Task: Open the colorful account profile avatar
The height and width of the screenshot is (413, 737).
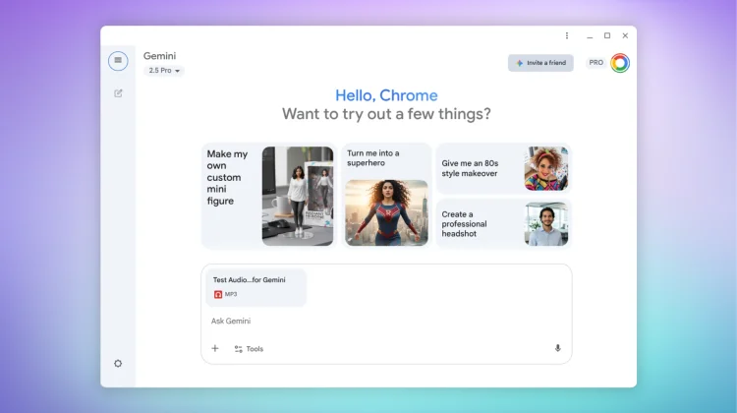Action: pyautogui.click(x=620, y=63)
